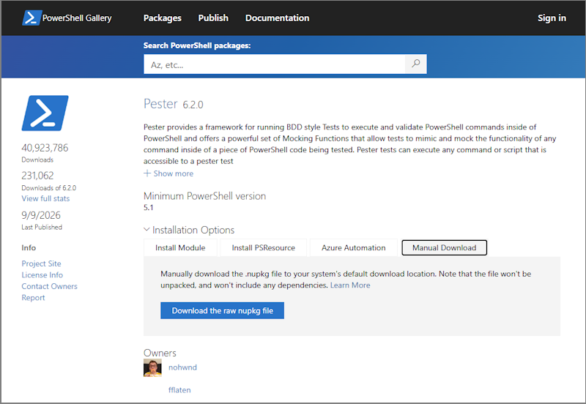Open the Packages menu
Viewport: 586px width, 404px height.
[x=162, y=18]
